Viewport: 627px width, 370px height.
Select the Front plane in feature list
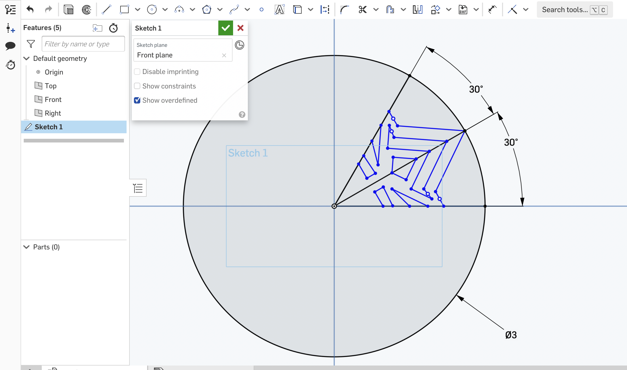[x=53, y=100]
